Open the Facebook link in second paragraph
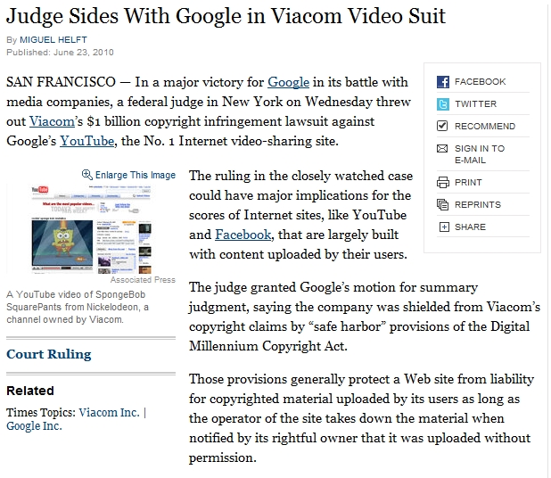 [x=243, y=235]
